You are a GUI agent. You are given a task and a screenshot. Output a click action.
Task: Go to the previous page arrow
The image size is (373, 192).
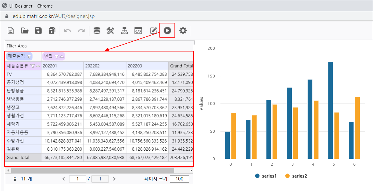pyautogui.click(x=64, y=179)
